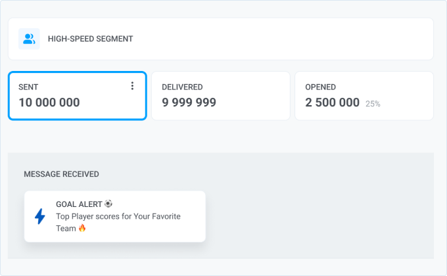The width and height of the screenshot is (447, 276).
Task: Click the GOAL ALERT notification title
Action: 79,204
